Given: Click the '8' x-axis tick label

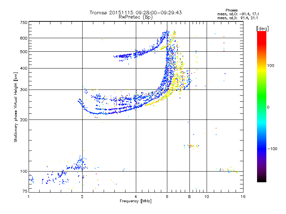Looking at the screenshot, I should 189,197.
